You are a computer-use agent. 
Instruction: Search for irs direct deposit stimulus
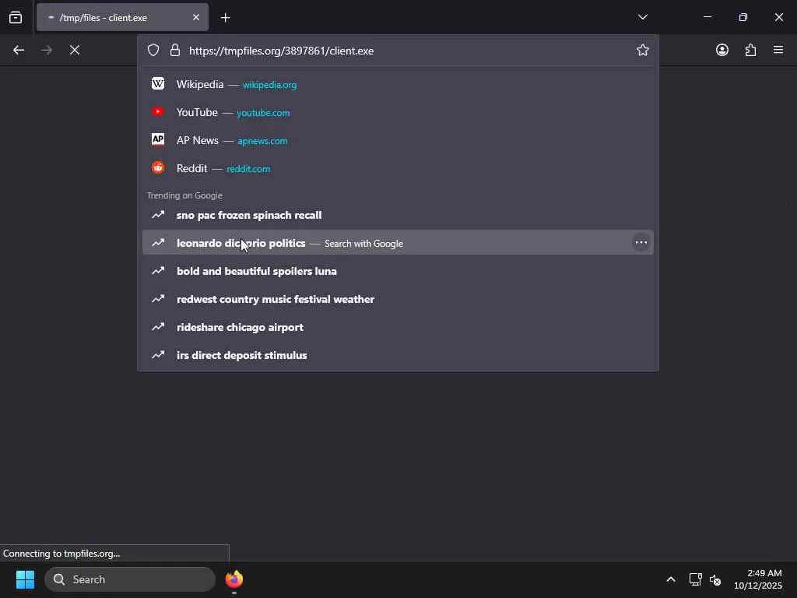pos(241,355)
